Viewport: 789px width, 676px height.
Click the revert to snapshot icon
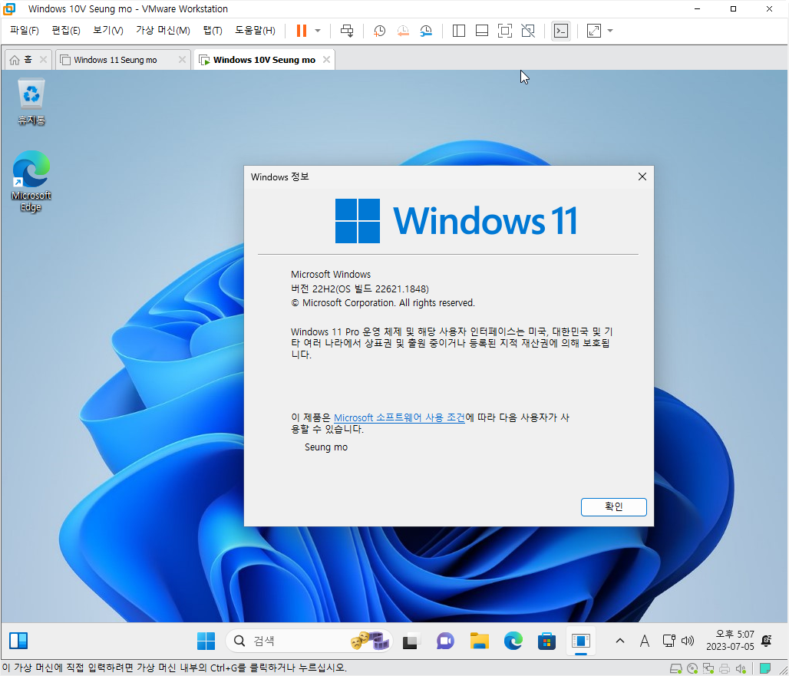[402, 31]
